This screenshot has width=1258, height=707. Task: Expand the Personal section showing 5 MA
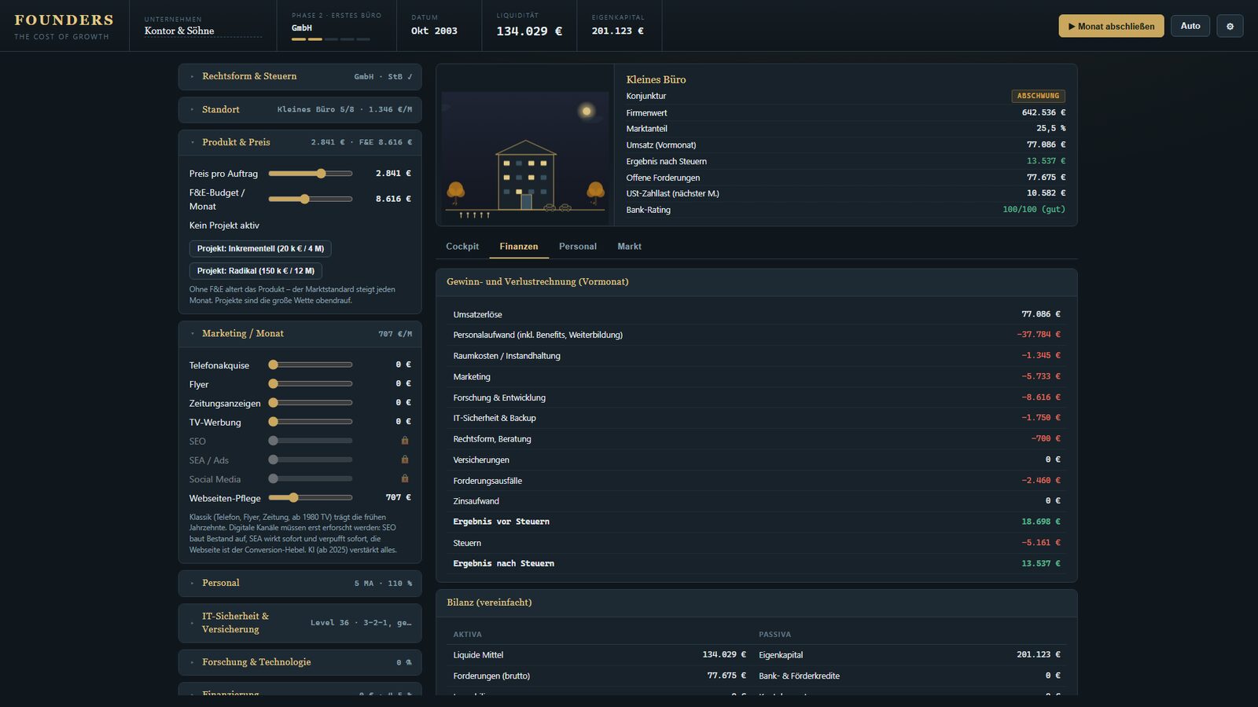300,584
